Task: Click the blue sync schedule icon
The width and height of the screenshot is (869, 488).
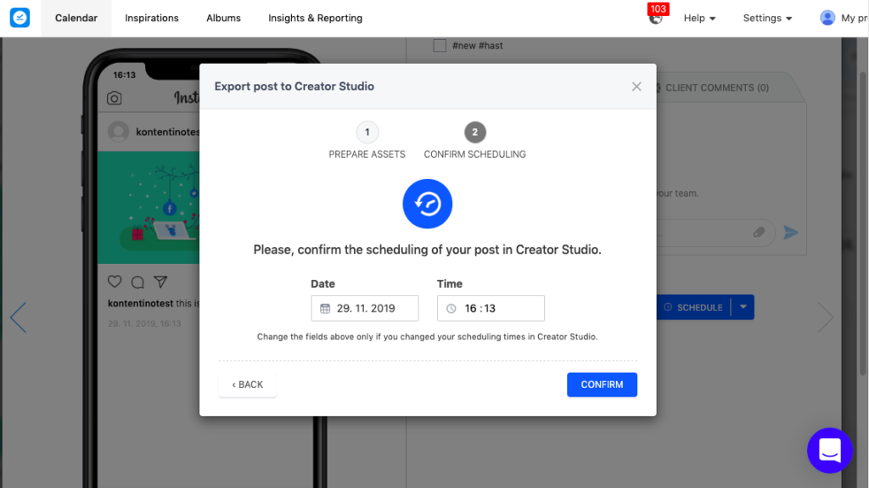Action: click(x=428, y=204)
